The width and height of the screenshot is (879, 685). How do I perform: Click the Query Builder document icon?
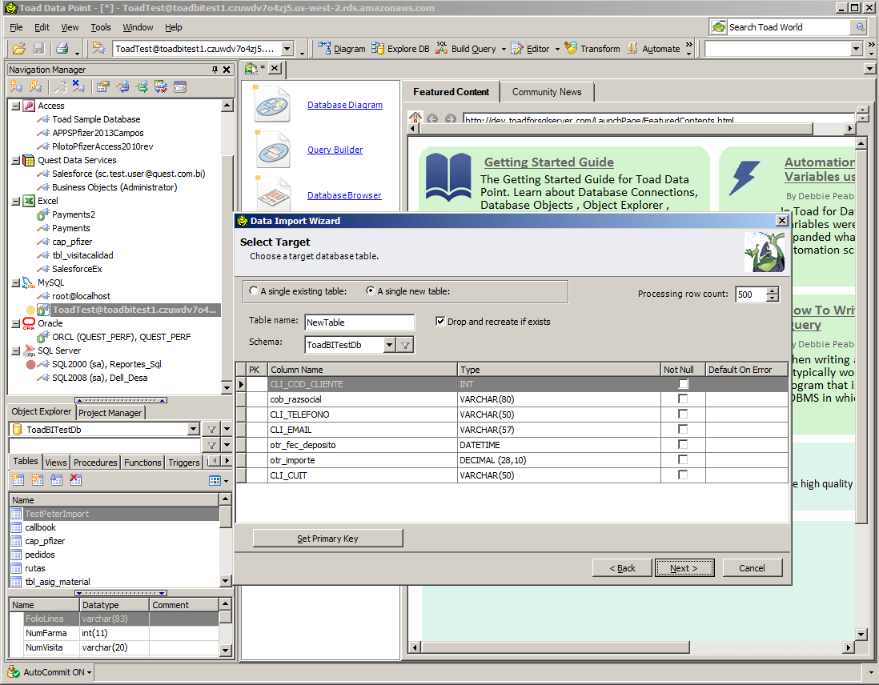tap(272, 150)
